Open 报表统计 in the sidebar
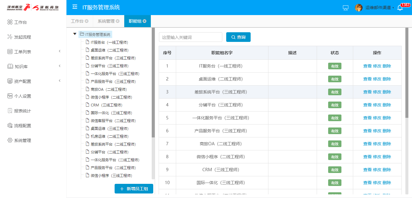Viewport: 412px width, 198px height. click(x=22, y=111)
